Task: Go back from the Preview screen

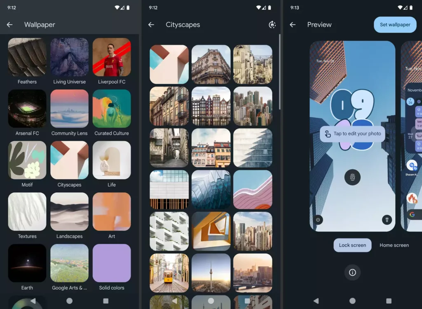Action: pyautogui.click(x=293, y=25)
